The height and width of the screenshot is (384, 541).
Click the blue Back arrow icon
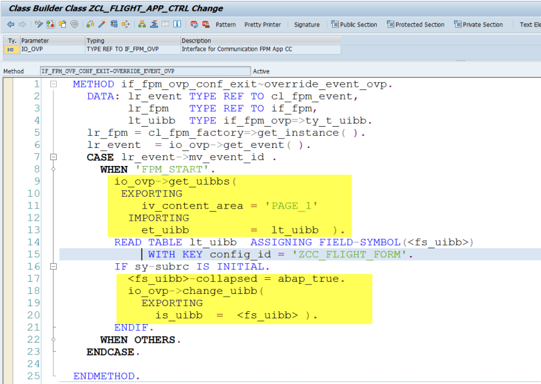[11, 24]
